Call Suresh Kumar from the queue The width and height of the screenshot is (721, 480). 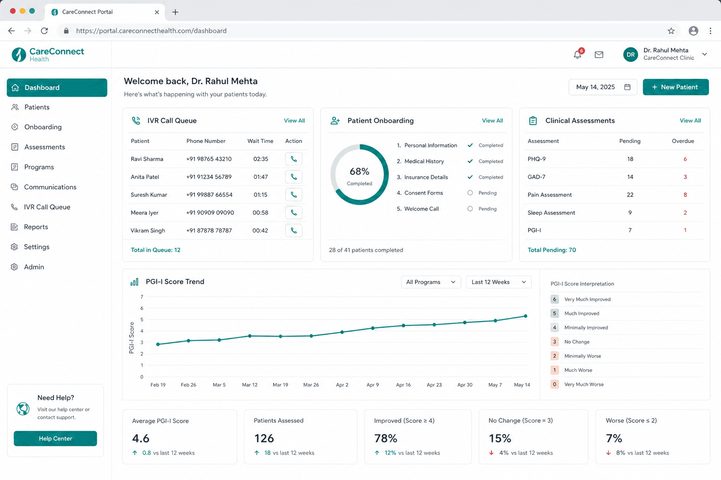click(294, 195)
